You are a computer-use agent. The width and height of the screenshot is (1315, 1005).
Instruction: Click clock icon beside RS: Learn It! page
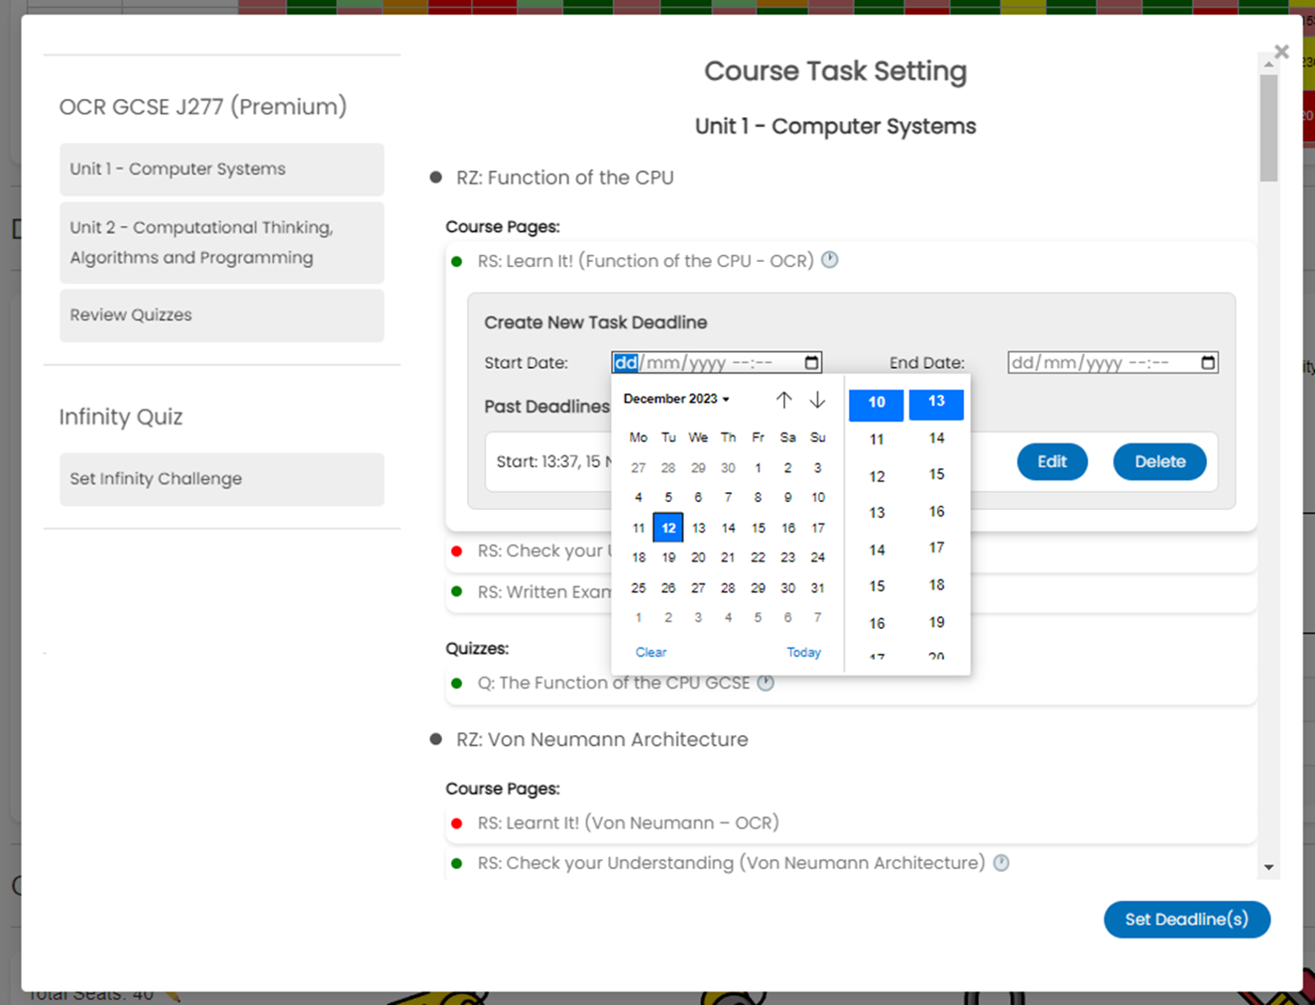point(829,260)
